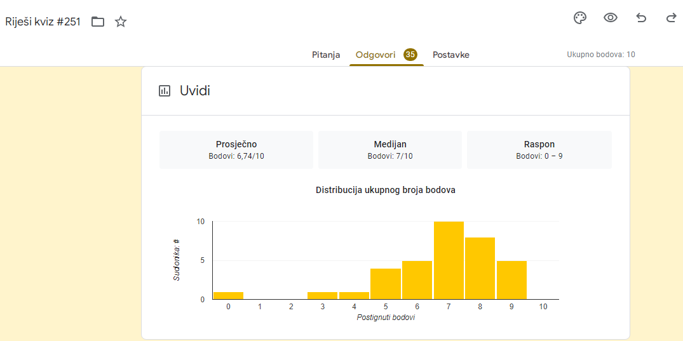Click the histogram bar for score 4
The height and width of the screenshot is (341, 683).
coord(354,296)
